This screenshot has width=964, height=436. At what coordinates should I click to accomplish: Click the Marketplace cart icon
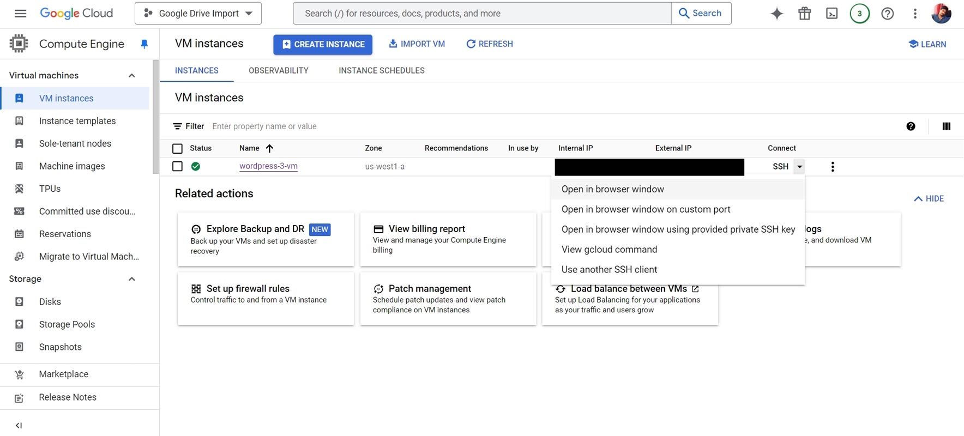click(x=19, y=374)
